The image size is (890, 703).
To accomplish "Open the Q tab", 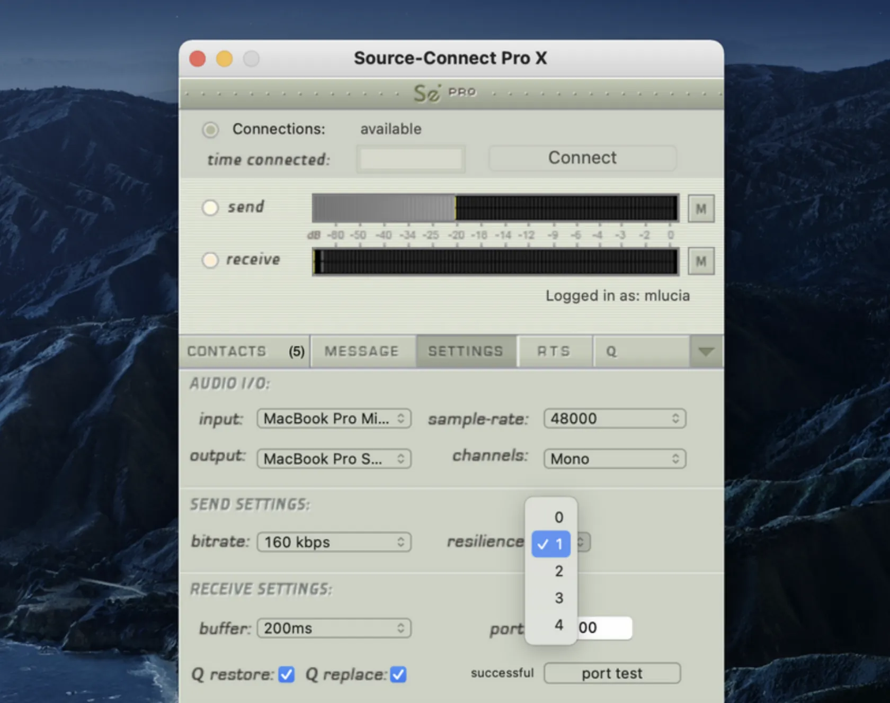I will coord(642,351).
